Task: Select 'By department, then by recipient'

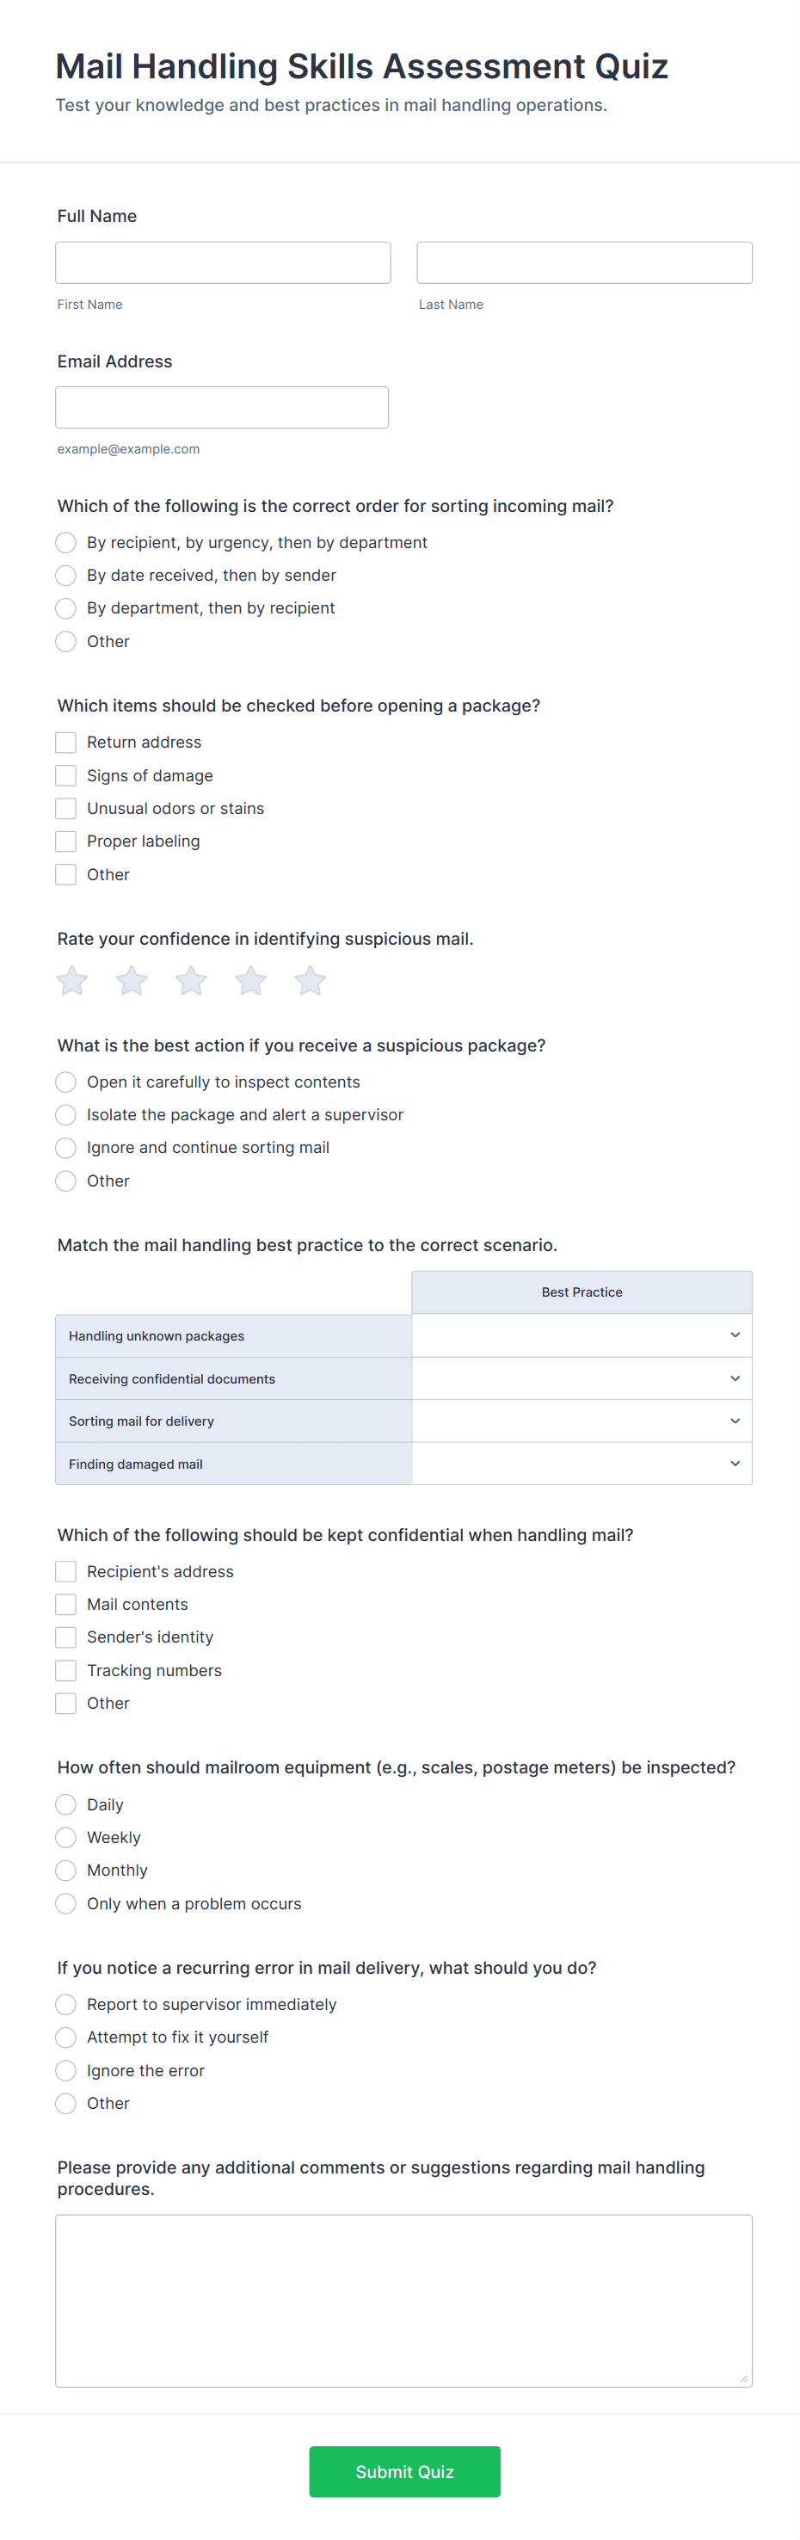Action: coord(66,608)
